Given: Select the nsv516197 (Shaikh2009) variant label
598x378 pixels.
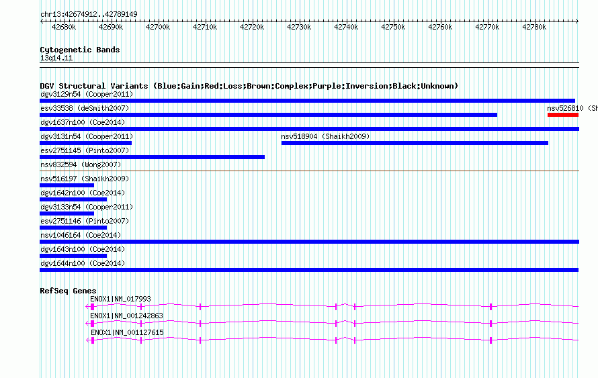Looking at the screenshot, I should pos(84,179).
